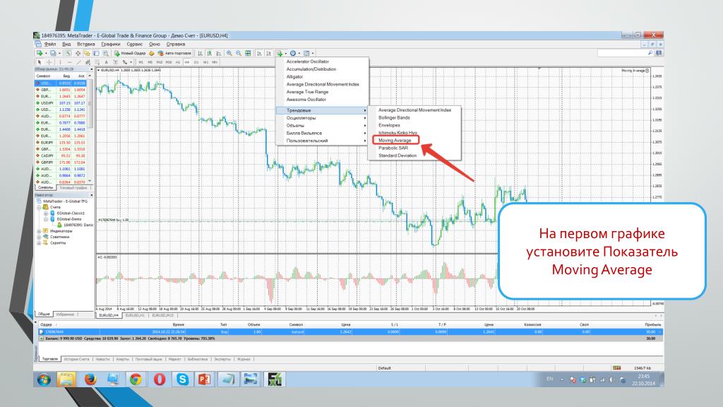
Task: Open the Вставка menu
Action: (x=85, y=45)
